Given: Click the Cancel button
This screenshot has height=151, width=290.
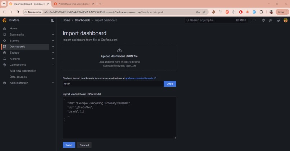Looking at the screenshot, I should 84,145.
